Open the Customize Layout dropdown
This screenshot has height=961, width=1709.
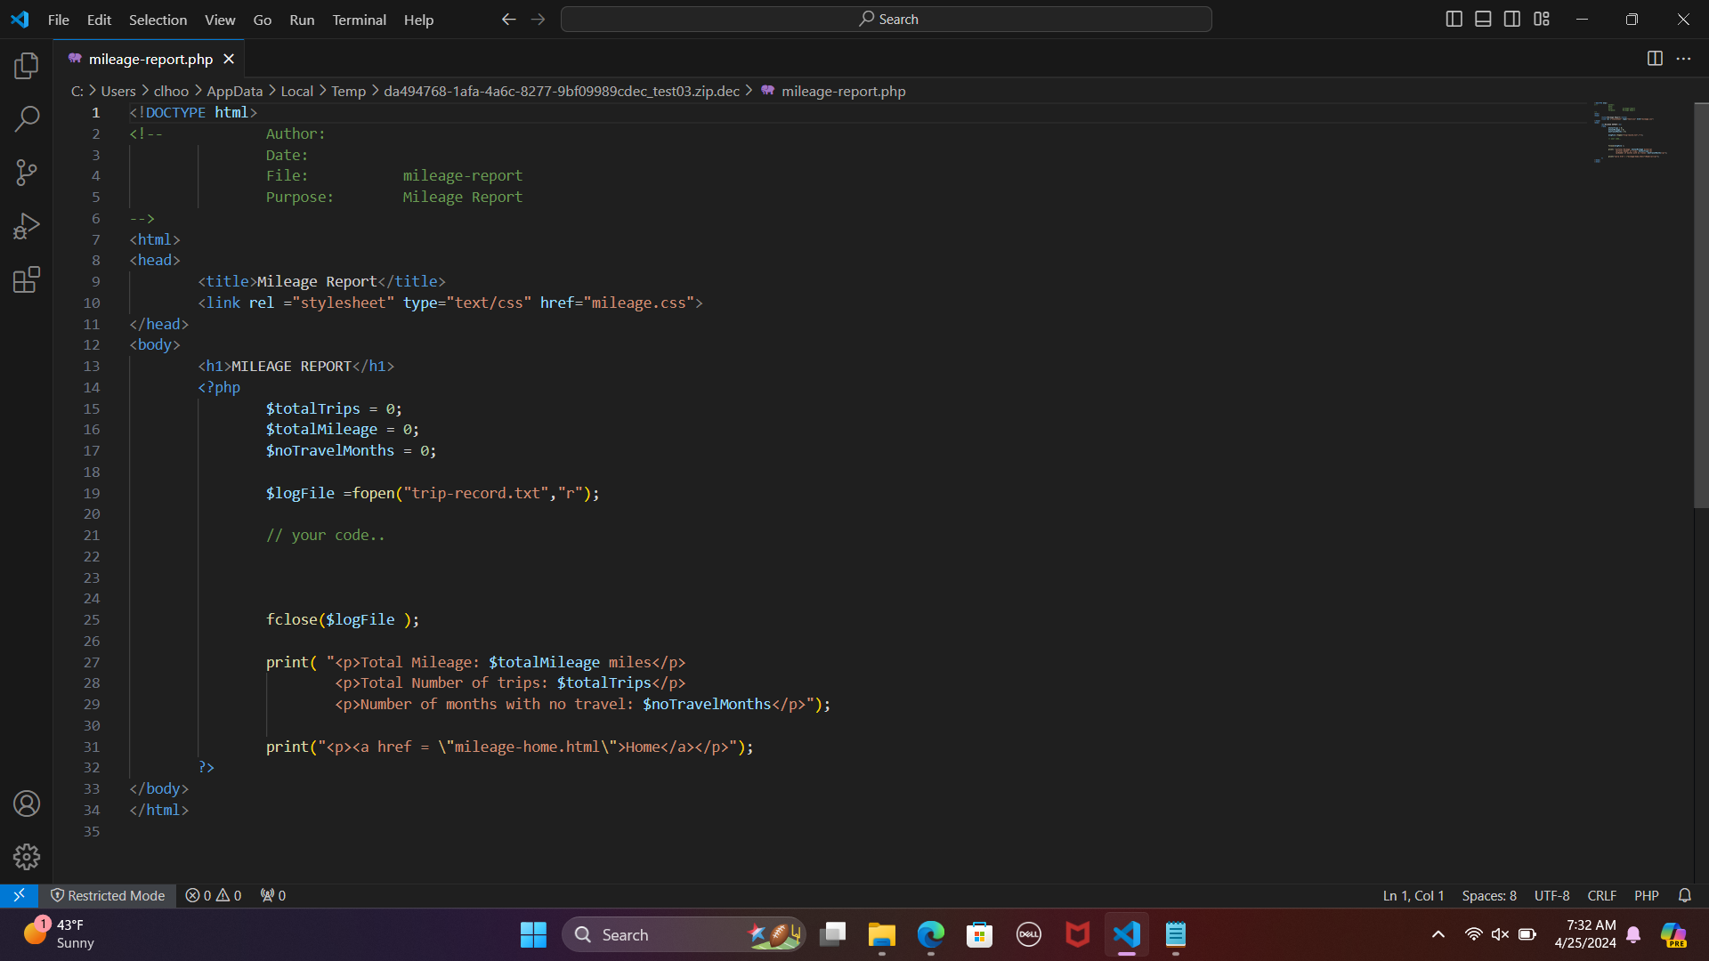[x=1542, y=18]
